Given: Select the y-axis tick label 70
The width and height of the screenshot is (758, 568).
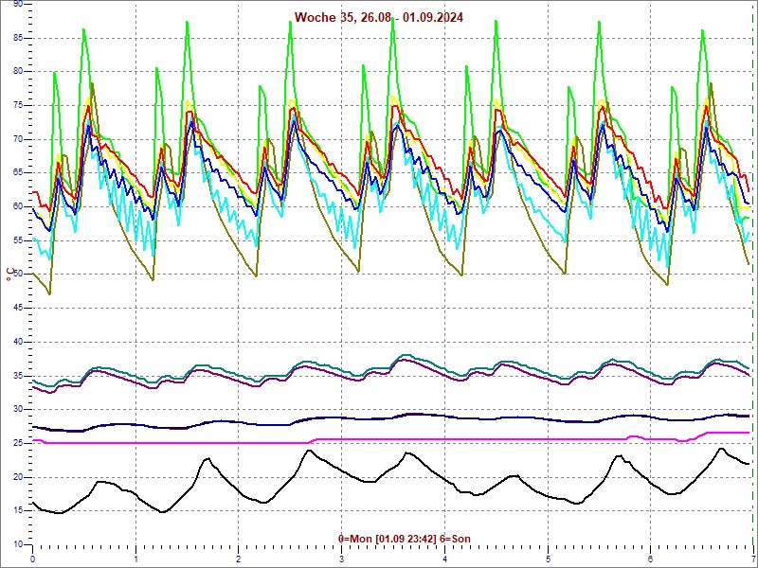Looking at the screenshot, I should point(17,139).
